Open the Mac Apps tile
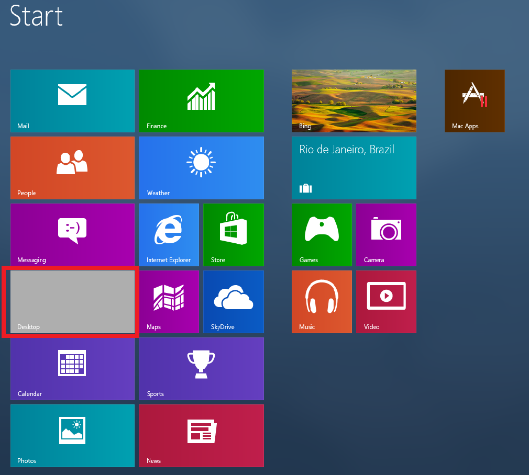Image resolution: width=529 pixels, height=475 pixels. [475, 101]
